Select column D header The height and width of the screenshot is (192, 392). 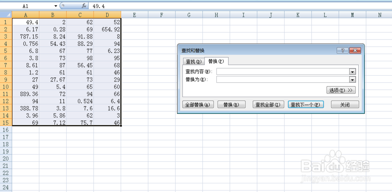point(107,15)
